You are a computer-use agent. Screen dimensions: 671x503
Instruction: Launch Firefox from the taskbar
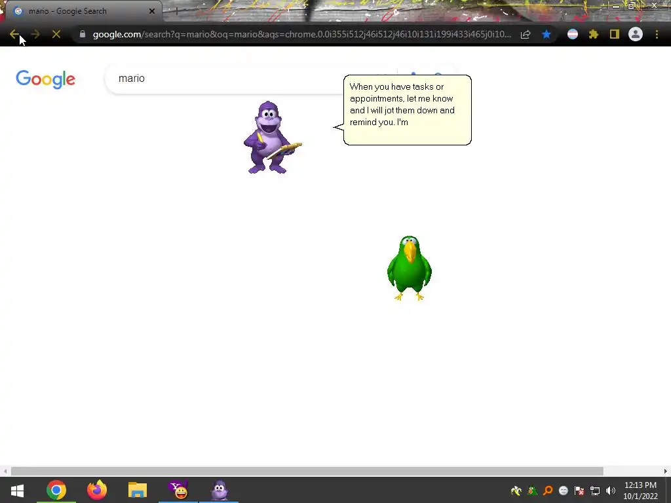click(x=97, y=490)
